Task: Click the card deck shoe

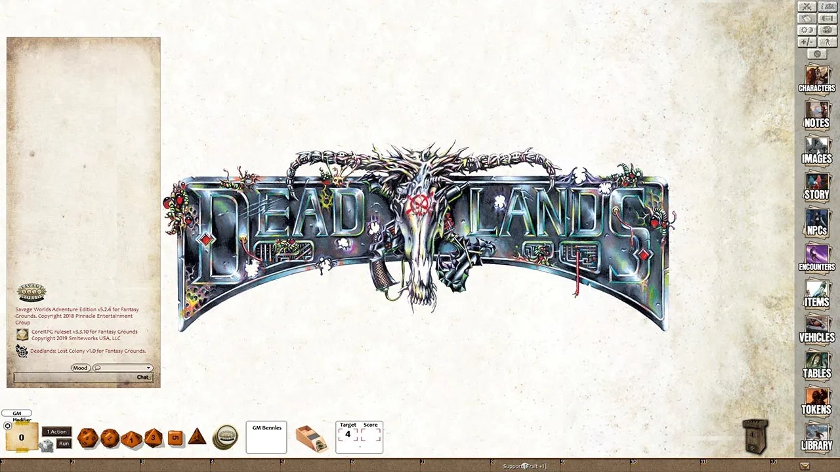Action: 311,439
